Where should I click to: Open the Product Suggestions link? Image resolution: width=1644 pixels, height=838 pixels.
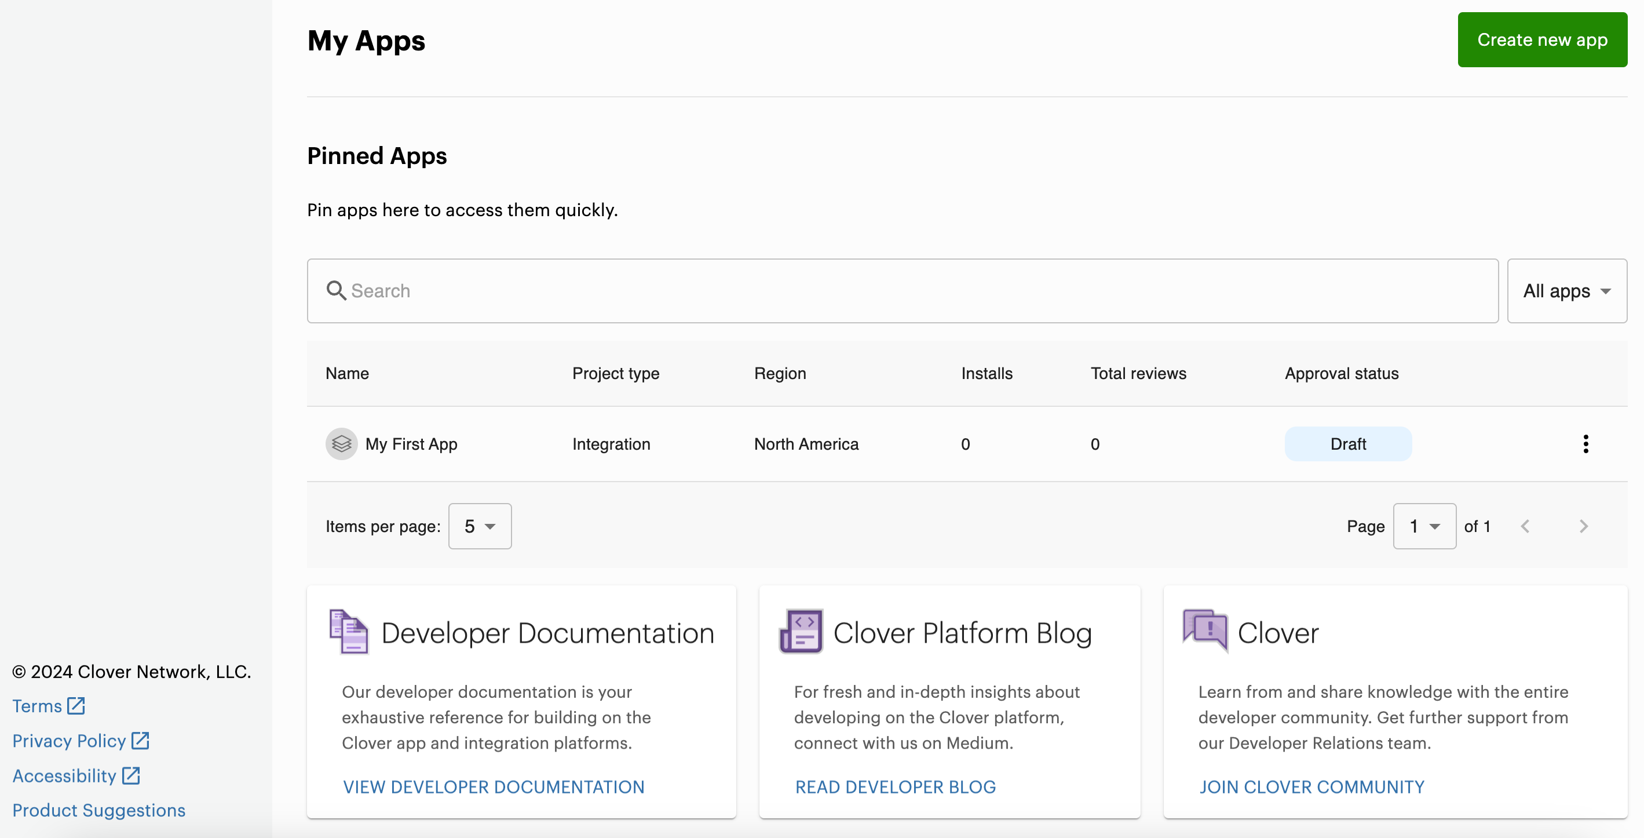click(99, 810)
